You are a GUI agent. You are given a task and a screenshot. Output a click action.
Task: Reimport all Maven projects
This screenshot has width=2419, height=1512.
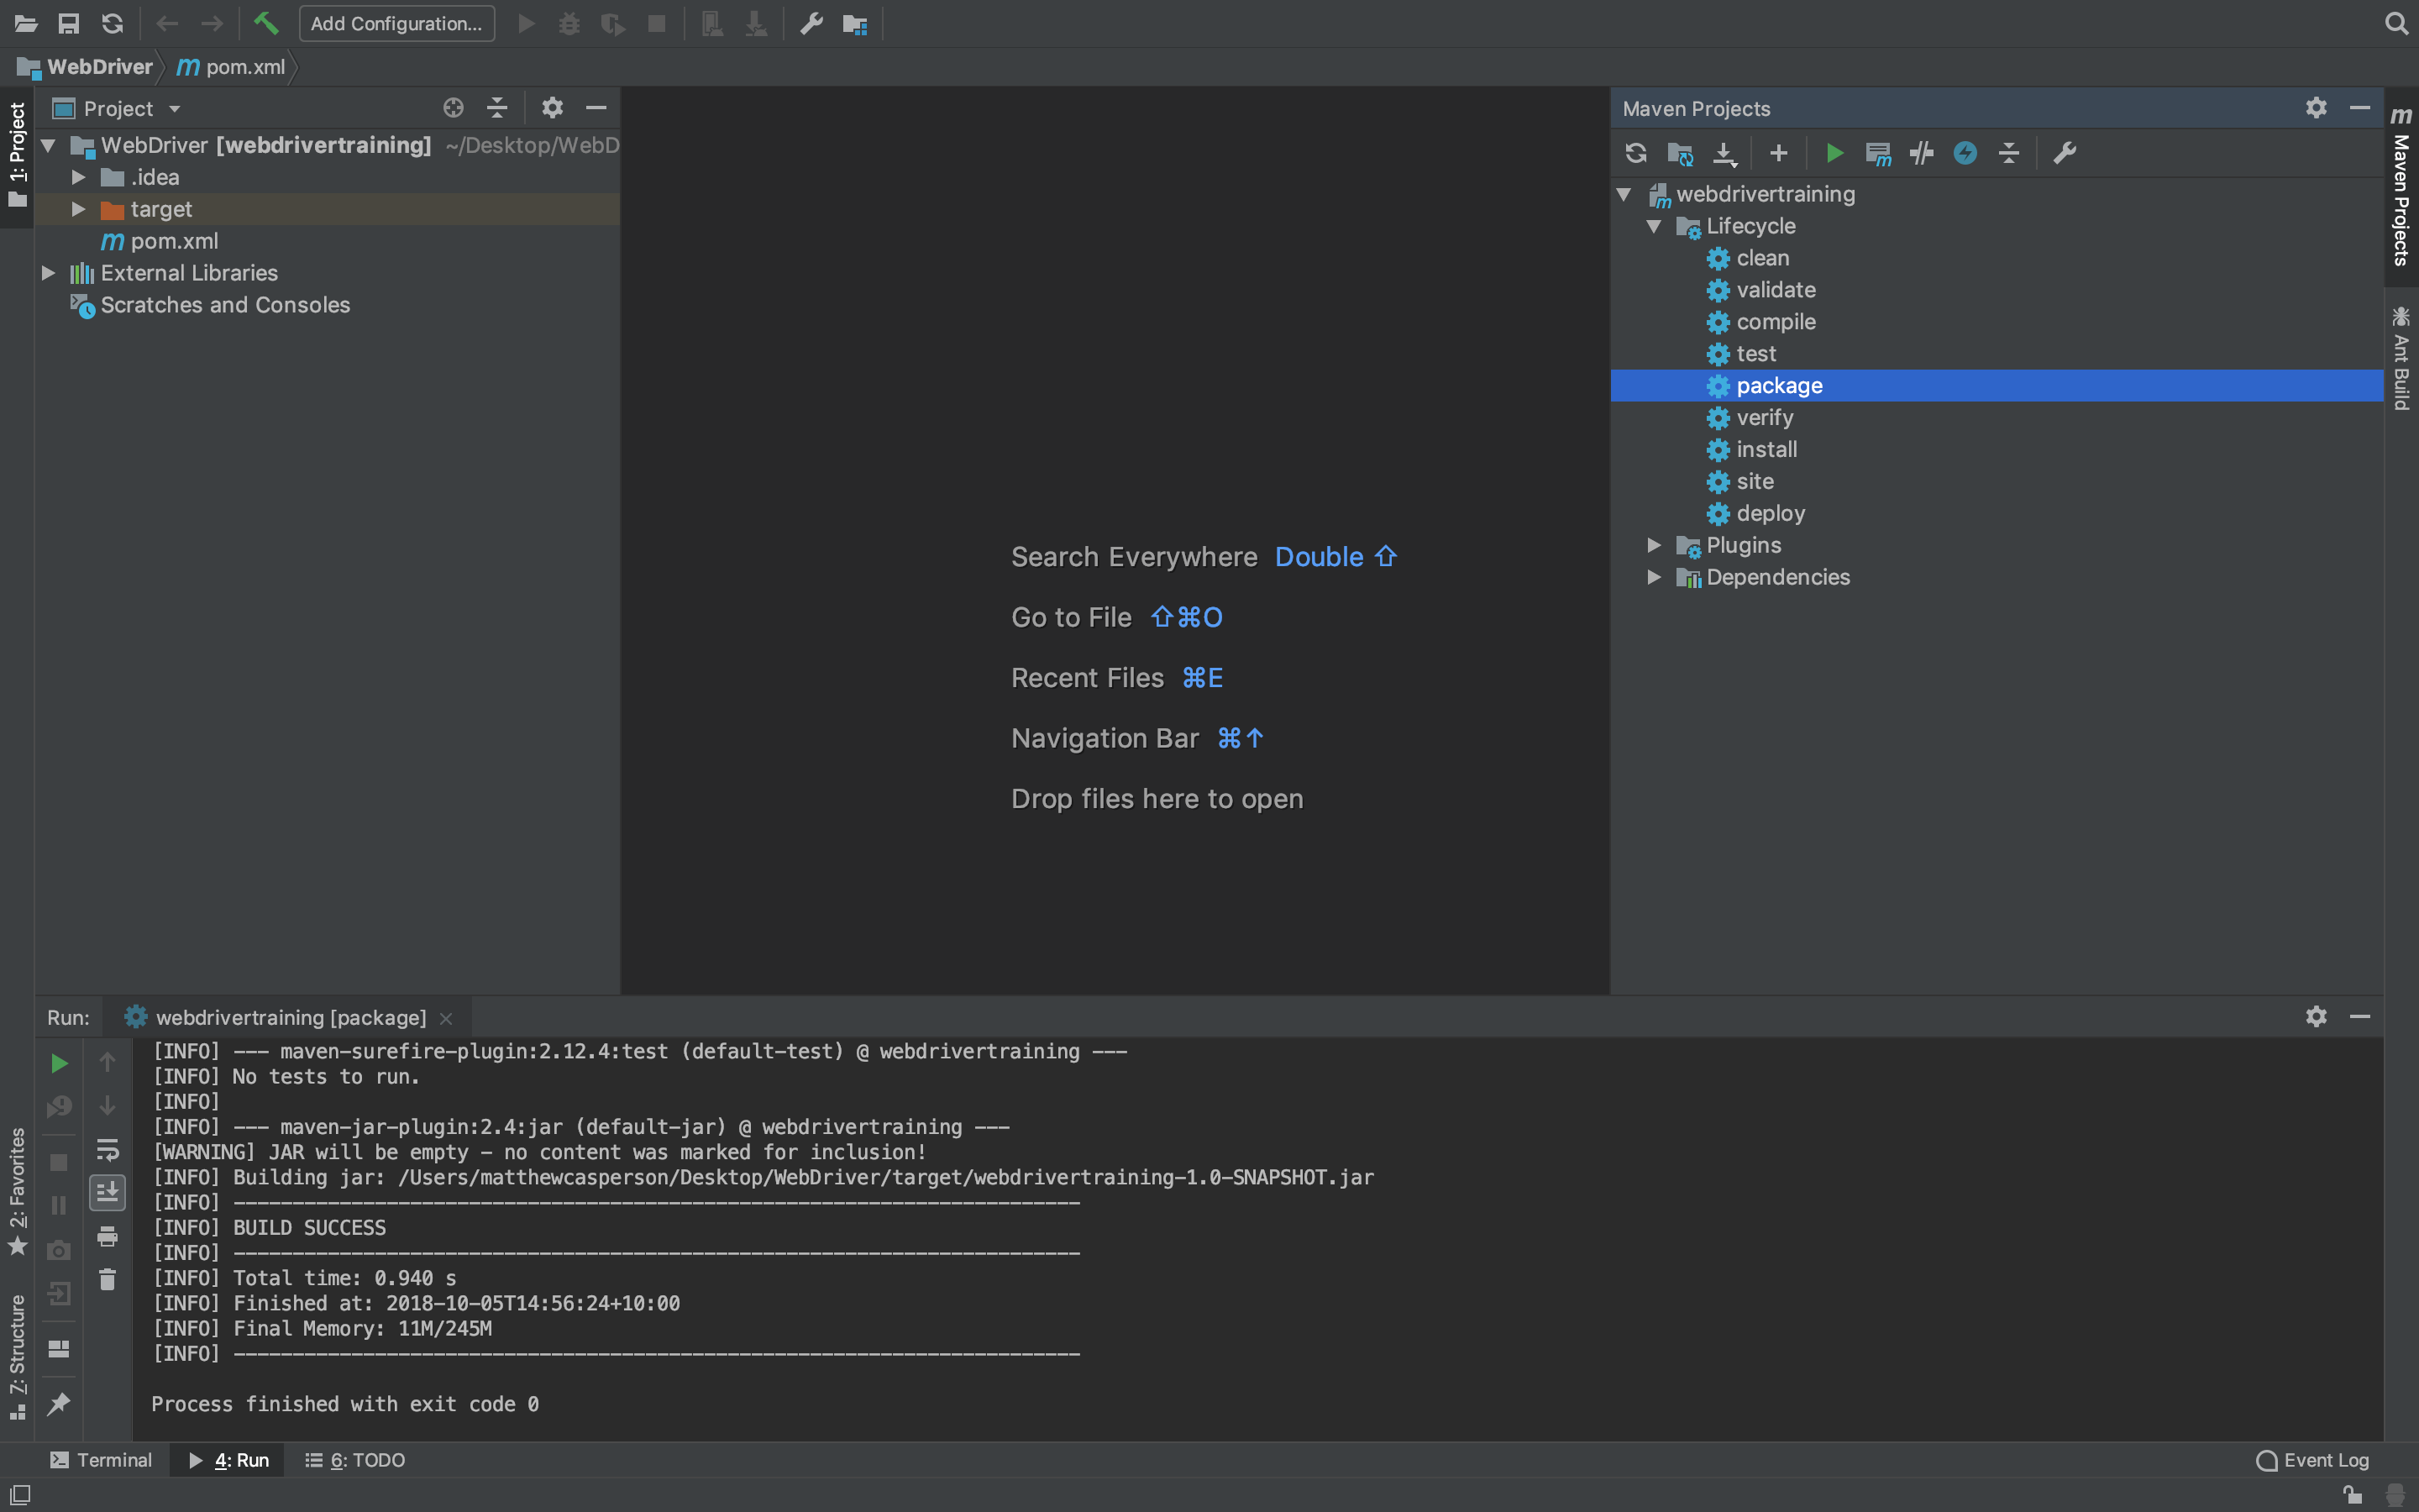[x=1635, y=153]
